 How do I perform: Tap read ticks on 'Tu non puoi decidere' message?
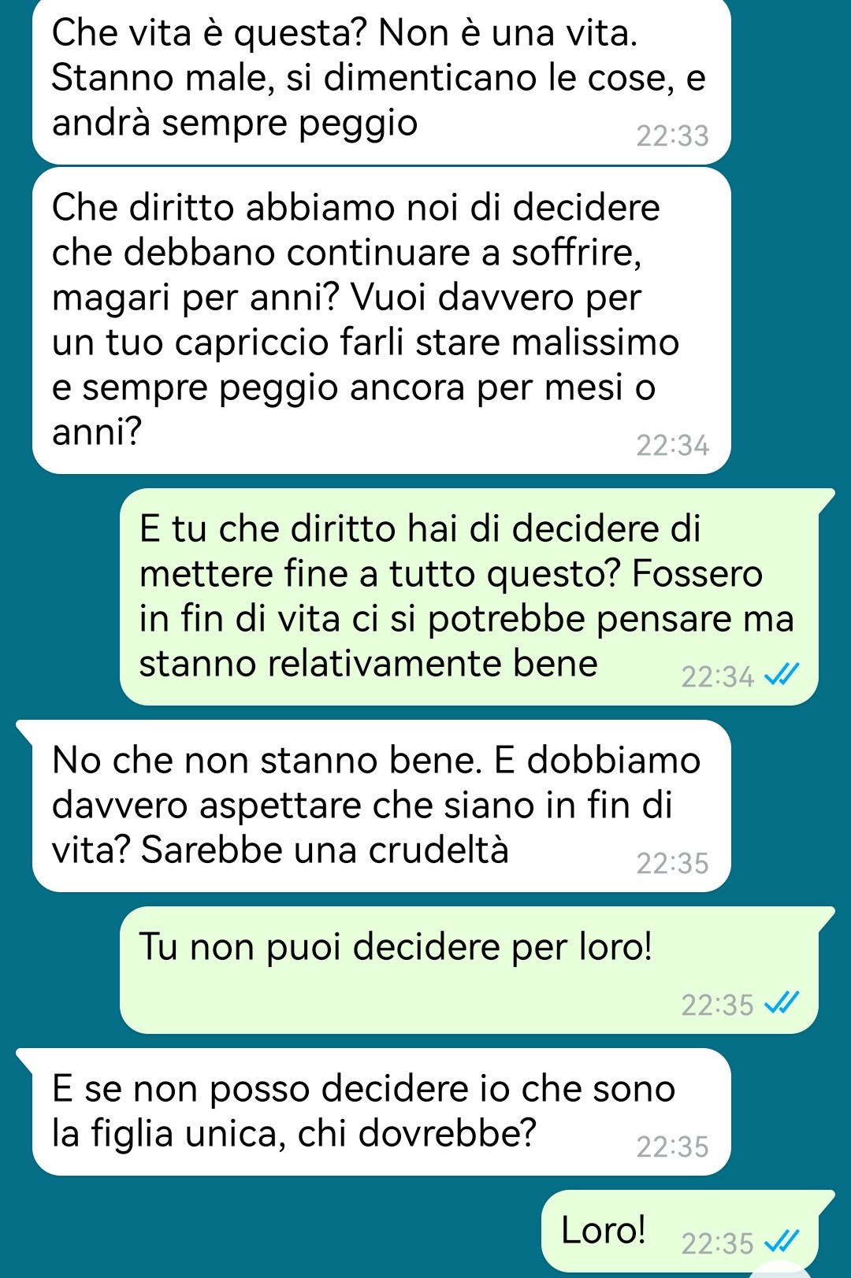point(782,1004)
